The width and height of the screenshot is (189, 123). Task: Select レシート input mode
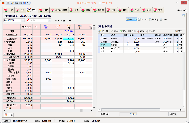click(x=143, y=20)
